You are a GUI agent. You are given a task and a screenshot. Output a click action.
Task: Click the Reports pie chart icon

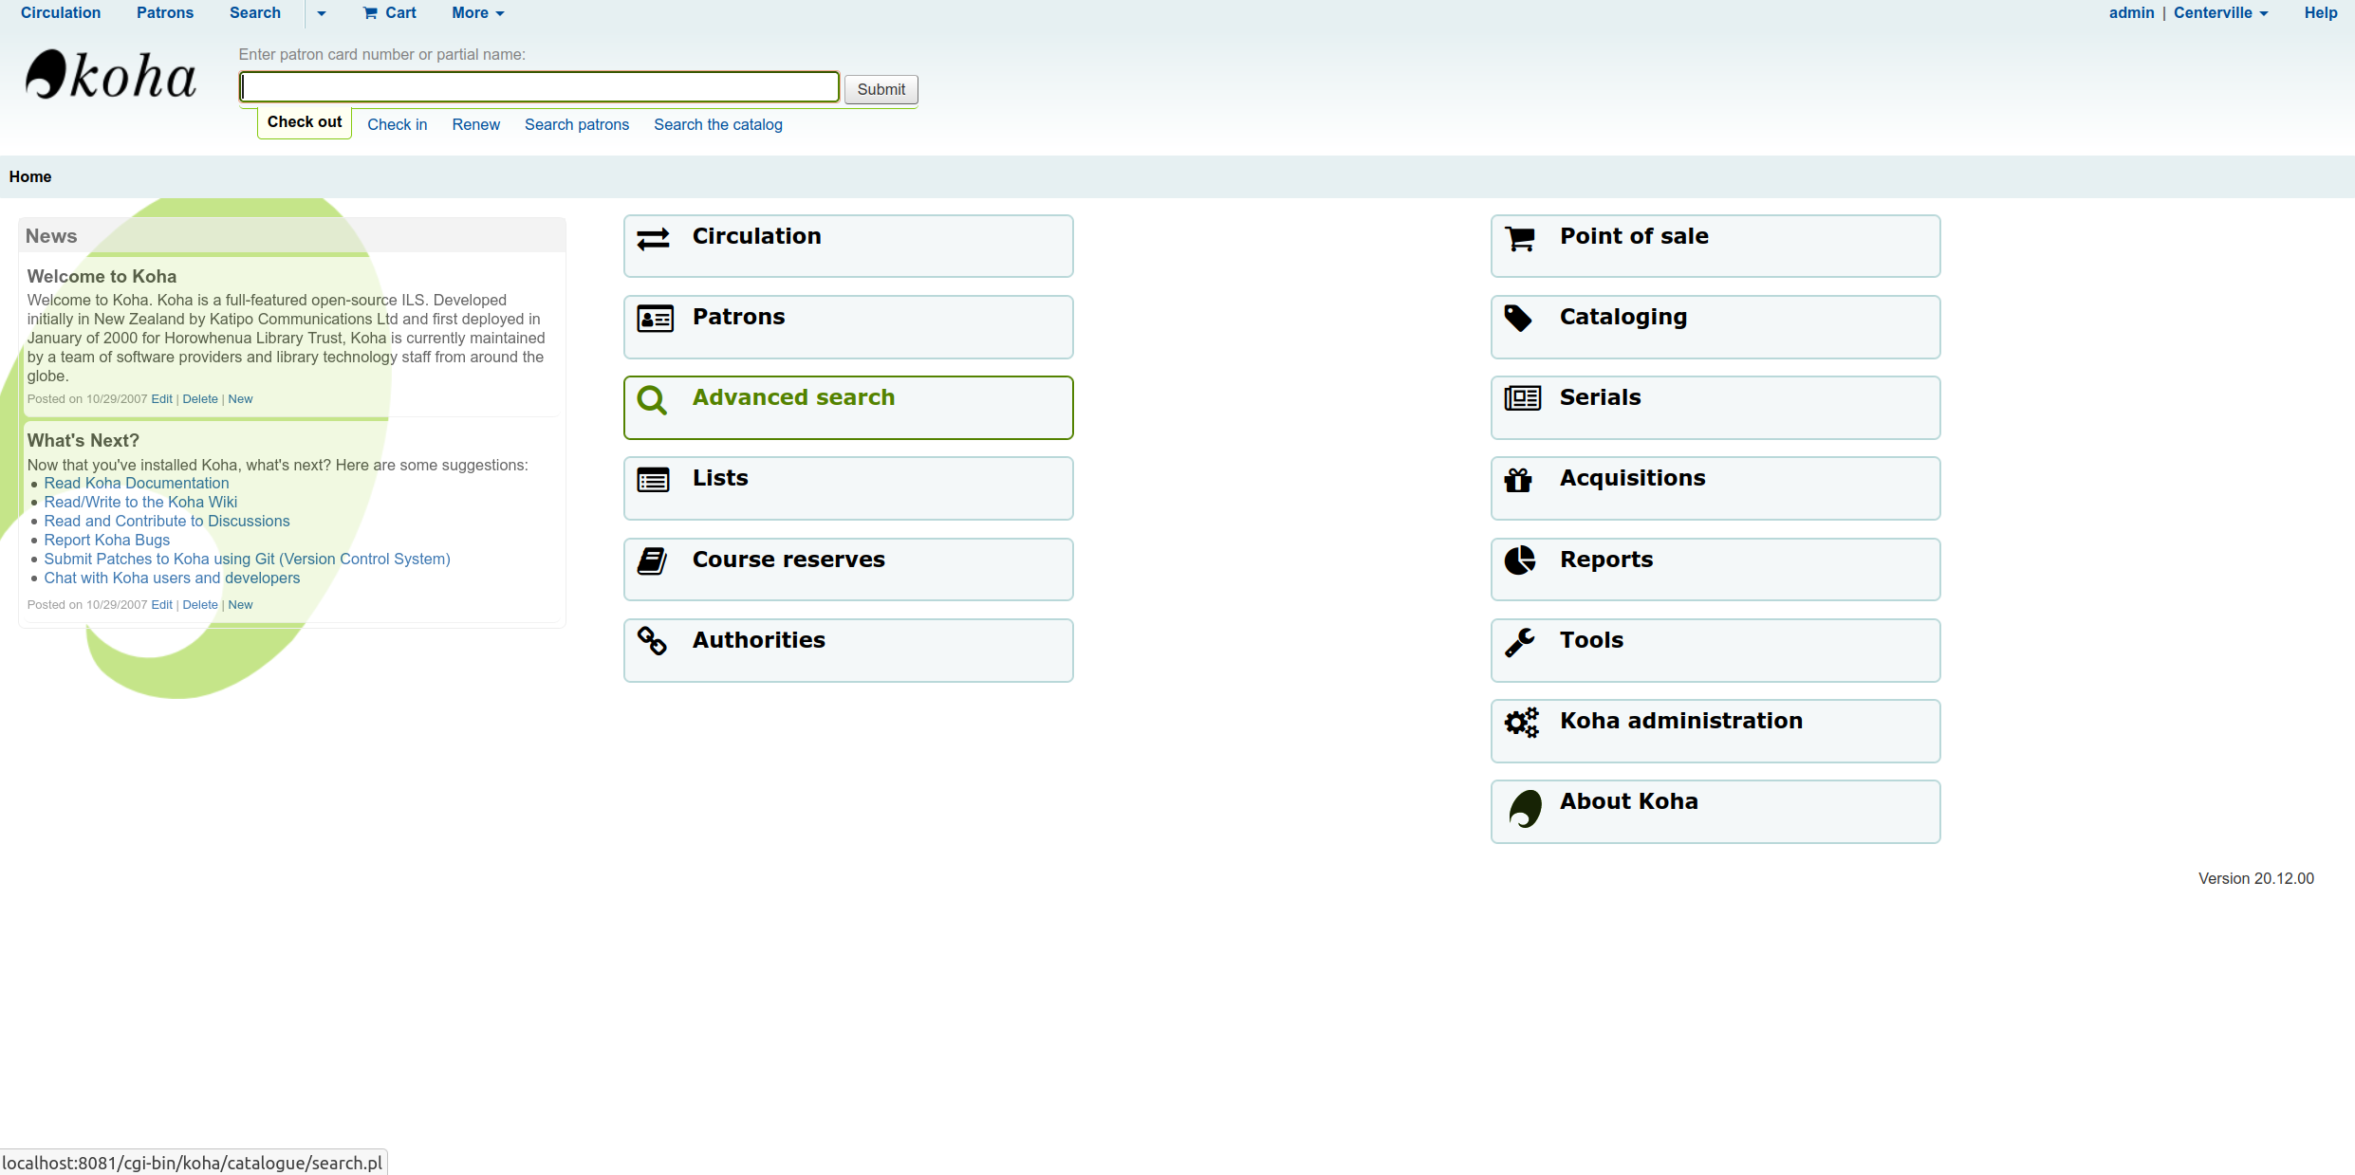point(1520,560)
